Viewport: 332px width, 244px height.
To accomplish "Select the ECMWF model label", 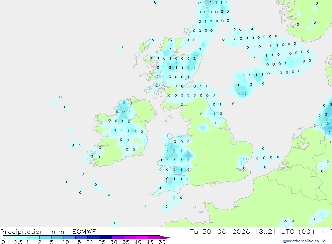I will (84, 231).
